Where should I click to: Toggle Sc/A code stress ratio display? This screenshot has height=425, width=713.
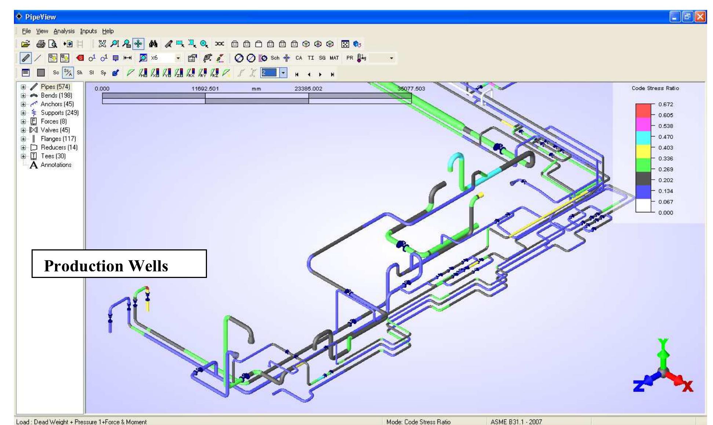coord(68,73)
